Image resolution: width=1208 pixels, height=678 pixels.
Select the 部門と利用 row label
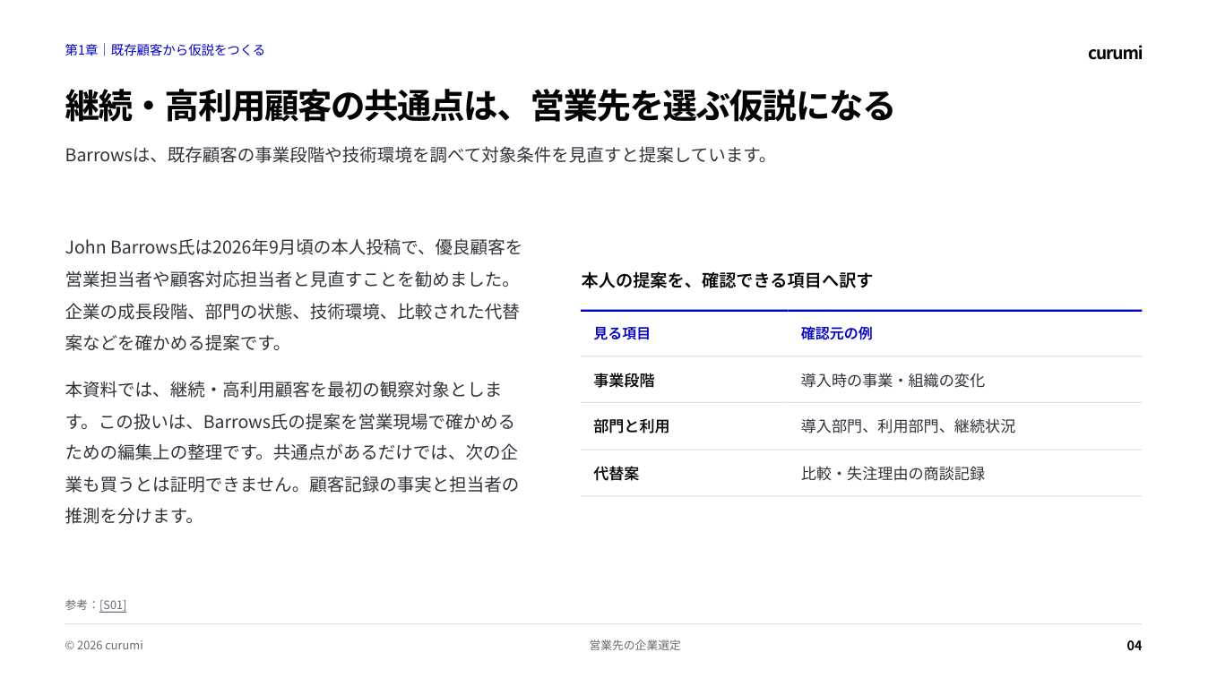point(631,426)
